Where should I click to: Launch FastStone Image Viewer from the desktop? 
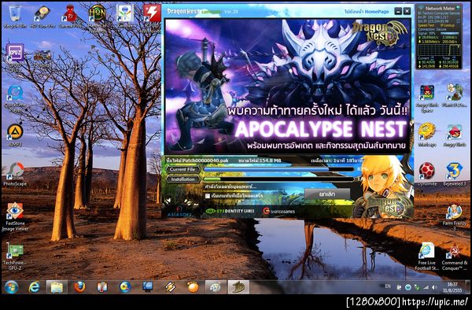coord(15,216)
